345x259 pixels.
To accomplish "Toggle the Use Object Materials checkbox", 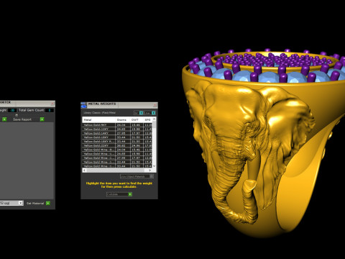I will [x=152, y=176].
